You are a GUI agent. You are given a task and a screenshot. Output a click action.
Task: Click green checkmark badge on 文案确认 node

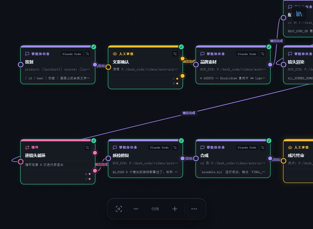(181, 47)
